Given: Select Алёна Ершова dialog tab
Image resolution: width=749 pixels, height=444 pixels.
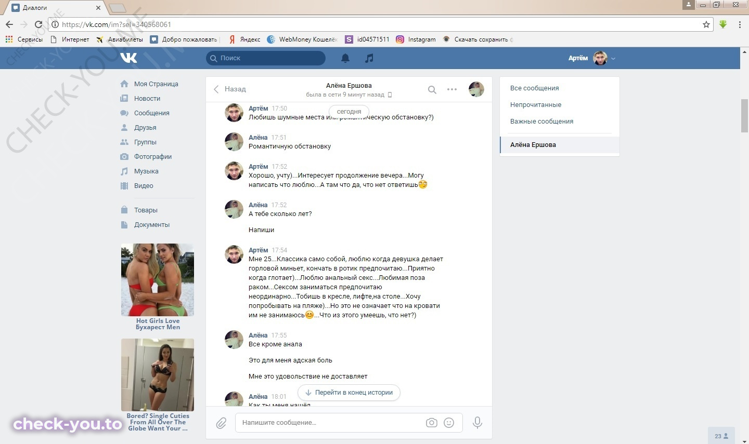Looking at the screenshot, I should [560, 144].
